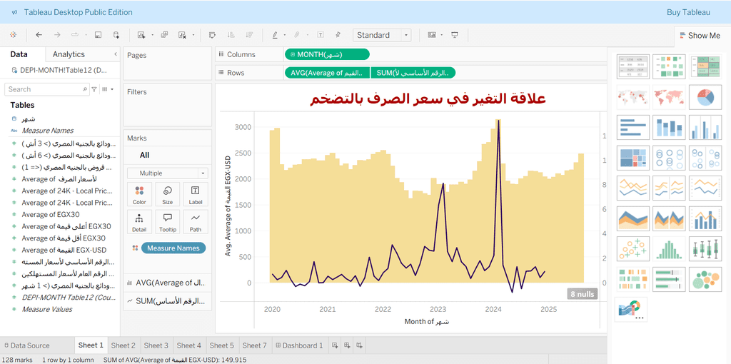Click the Buy Tableau link
The width and height of the screenshot is (731, 364).
pyautogui.click(x=688, y=12)
